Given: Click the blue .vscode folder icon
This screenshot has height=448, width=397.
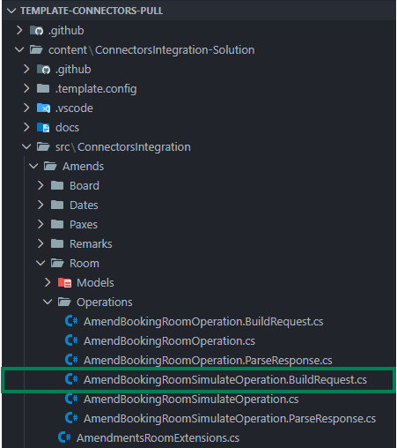Looking at the screenshot, I should (x=43, y=108).
